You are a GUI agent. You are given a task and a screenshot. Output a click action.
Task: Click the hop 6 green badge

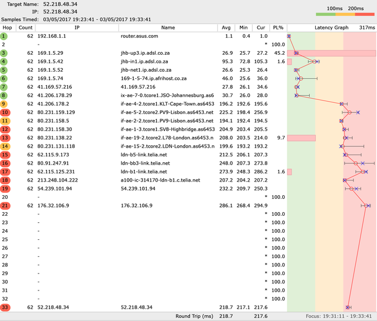(x=4, y=78)
